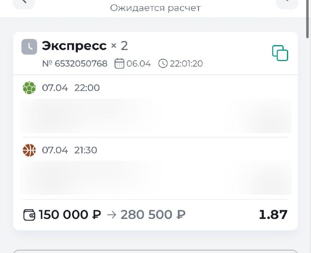
Task: Tap the next card below the bet slip
Action: [x=155, y=251]
